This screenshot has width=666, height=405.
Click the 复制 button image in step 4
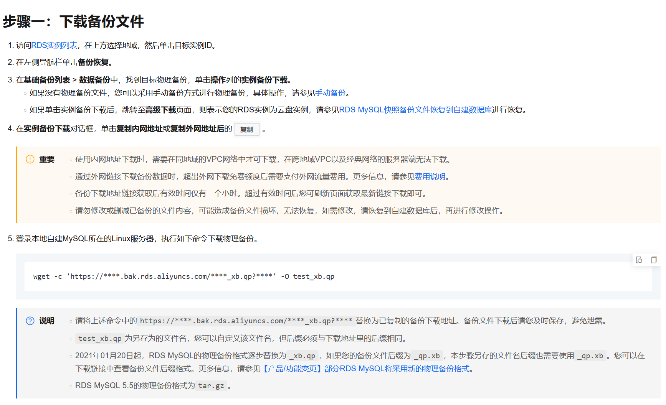[x=247, y=129]
